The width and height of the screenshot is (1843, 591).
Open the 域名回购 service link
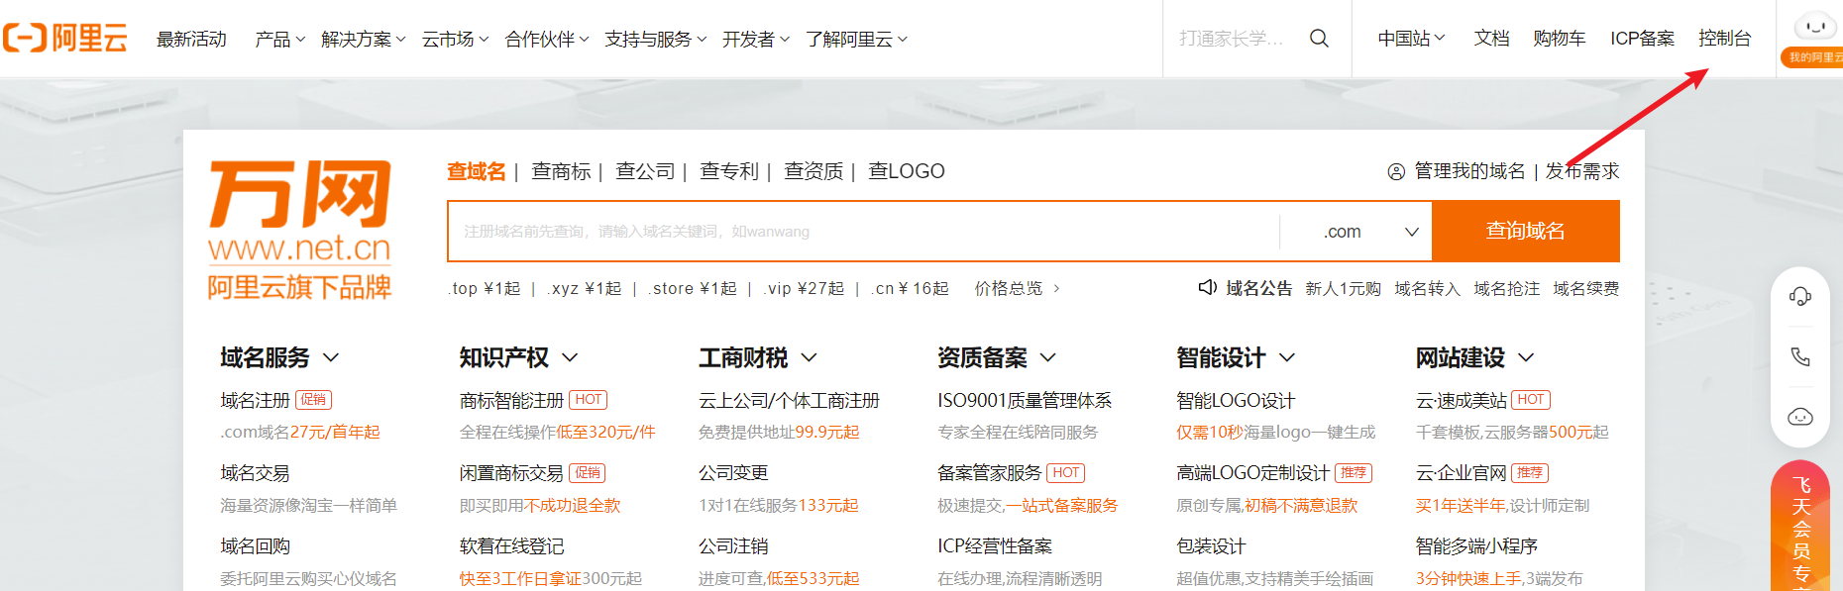[x=255, y=546]
